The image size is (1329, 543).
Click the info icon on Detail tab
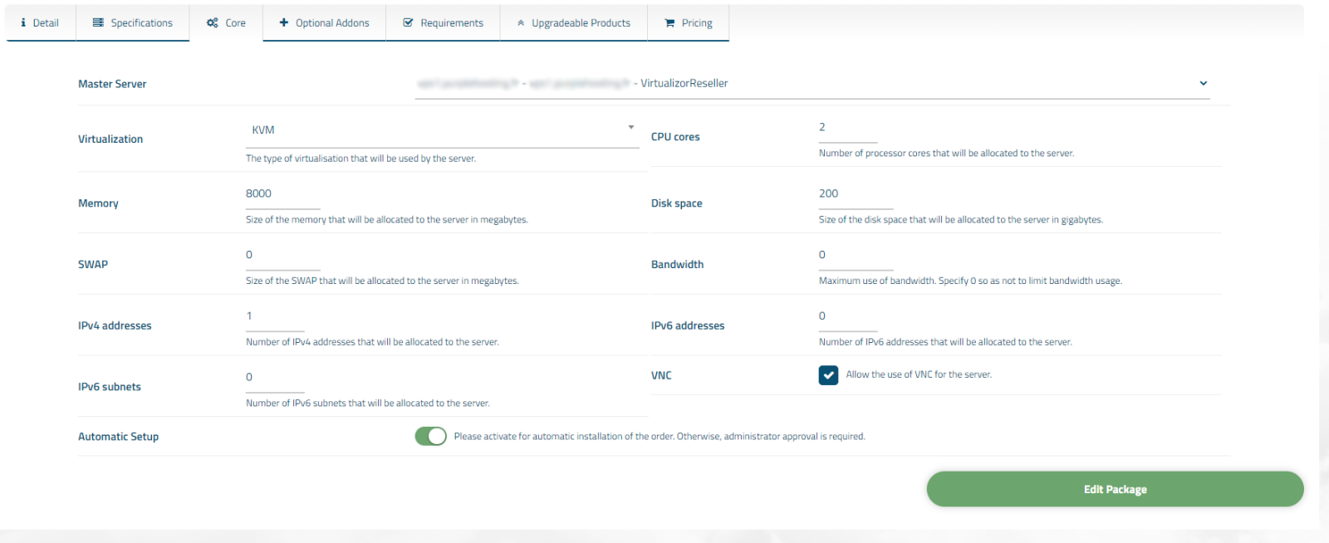(x=23, y=23)
